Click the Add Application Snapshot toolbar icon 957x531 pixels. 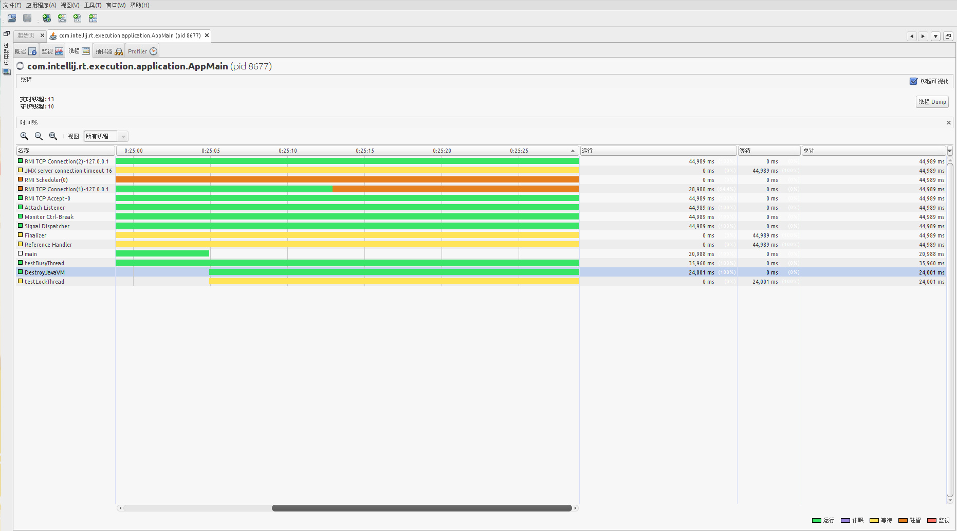click(93, 19)
